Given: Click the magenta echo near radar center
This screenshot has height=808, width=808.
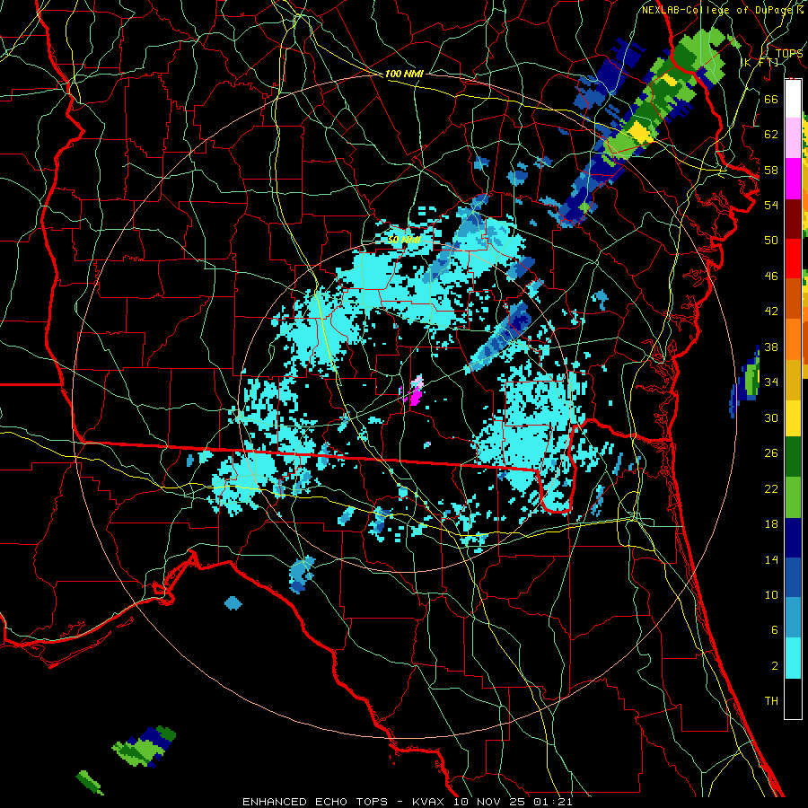Looking at the screenshot, I should (x=415, y=395).
